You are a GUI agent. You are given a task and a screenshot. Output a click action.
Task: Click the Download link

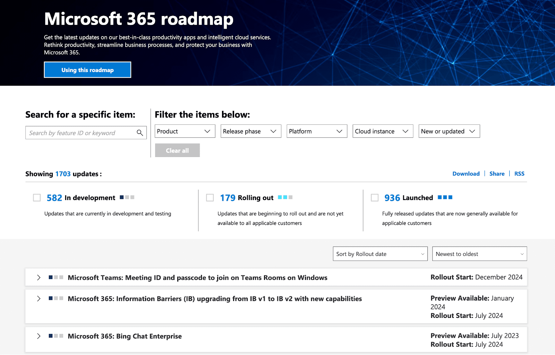466,174
